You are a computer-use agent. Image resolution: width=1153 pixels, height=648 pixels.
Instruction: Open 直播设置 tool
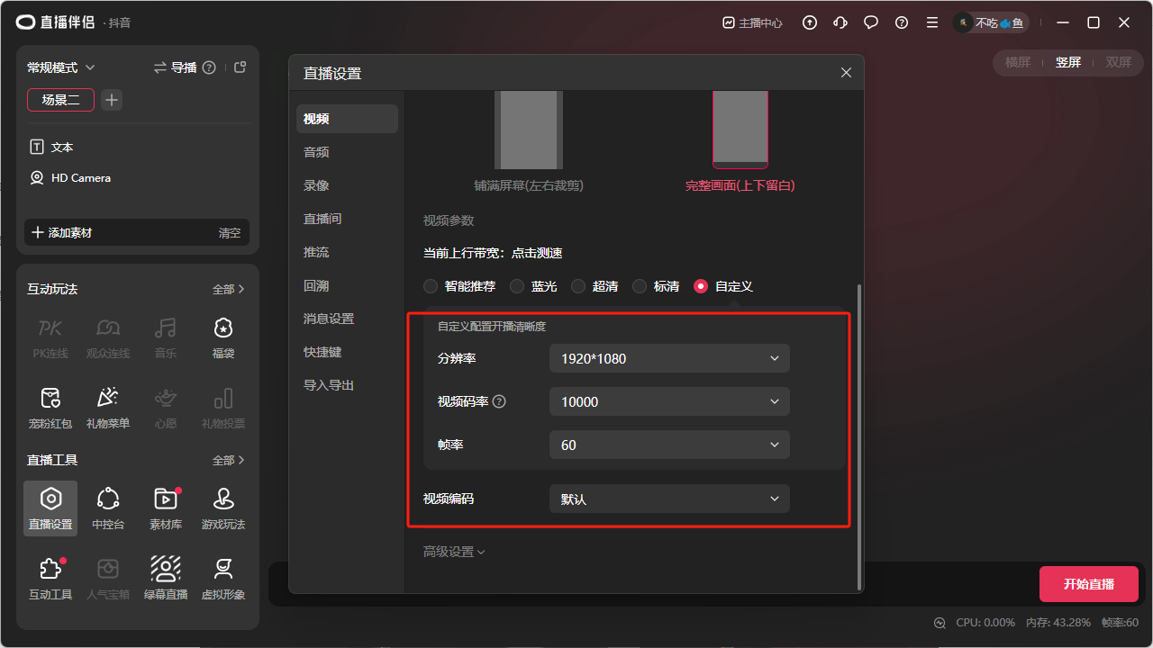click(50, 508)
